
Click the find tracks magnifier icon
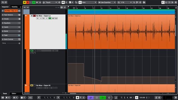coord(65,7)
